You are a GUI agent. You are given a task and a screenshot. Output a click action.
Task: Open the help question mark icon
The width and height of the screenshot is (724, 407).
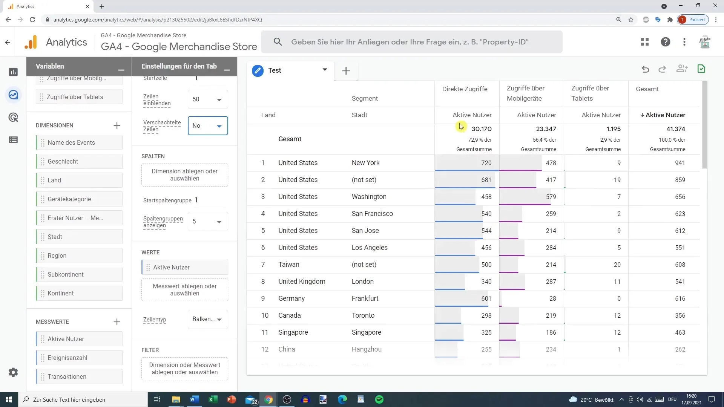click(666, 42)
